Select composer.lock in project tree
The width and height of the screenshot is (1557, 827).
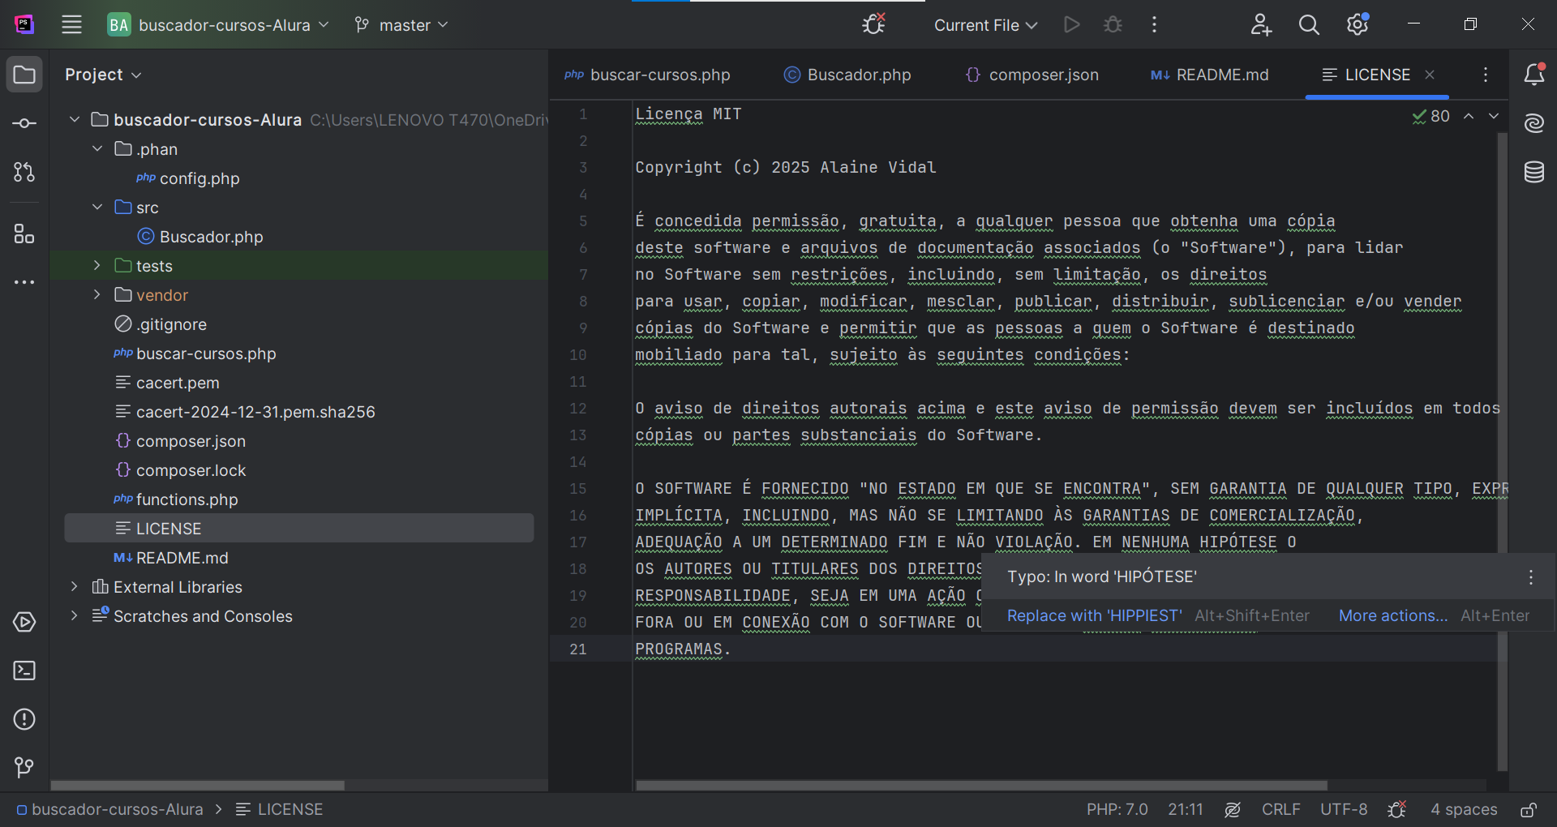180,469
